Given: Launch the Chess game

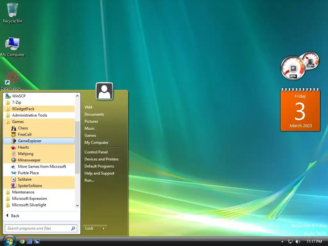Looking at the screenshot, I should pos(39,128).
